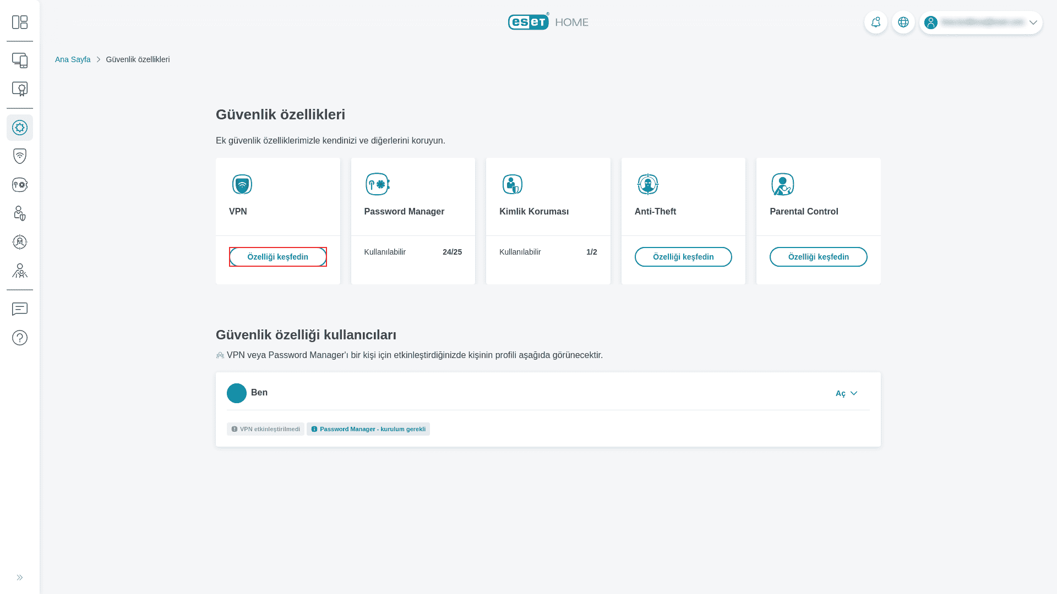This screenshot has width=1057, height=594.
Task: Click Özelliği keşfedin button under VPN
Action: (x=277, y=257)
